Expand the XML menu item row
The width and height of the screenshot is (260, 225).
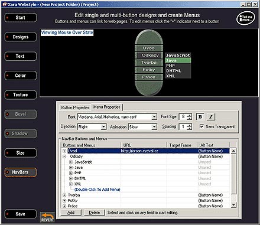tap(71, 184)
